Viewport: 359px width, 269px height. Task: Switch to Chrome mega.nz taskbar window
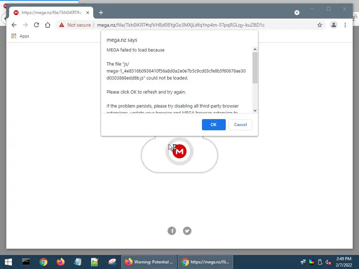pos(205,262)
